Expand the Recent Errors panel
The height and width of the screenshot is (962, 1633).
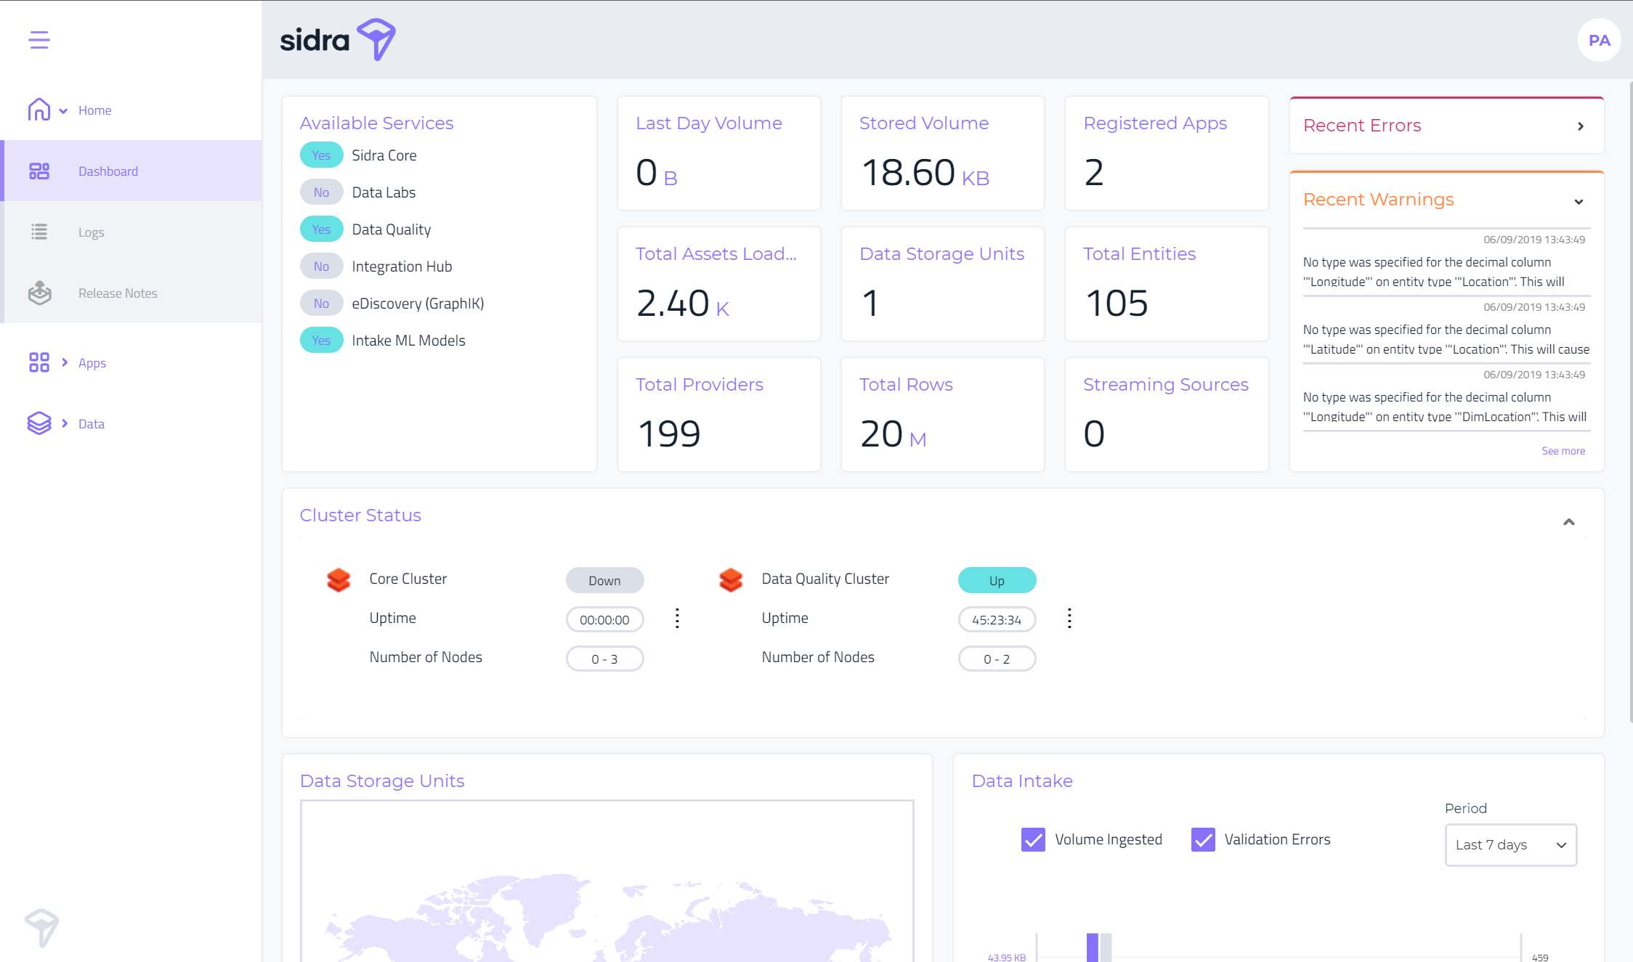pyautogui.click(x=1581, y=126)
